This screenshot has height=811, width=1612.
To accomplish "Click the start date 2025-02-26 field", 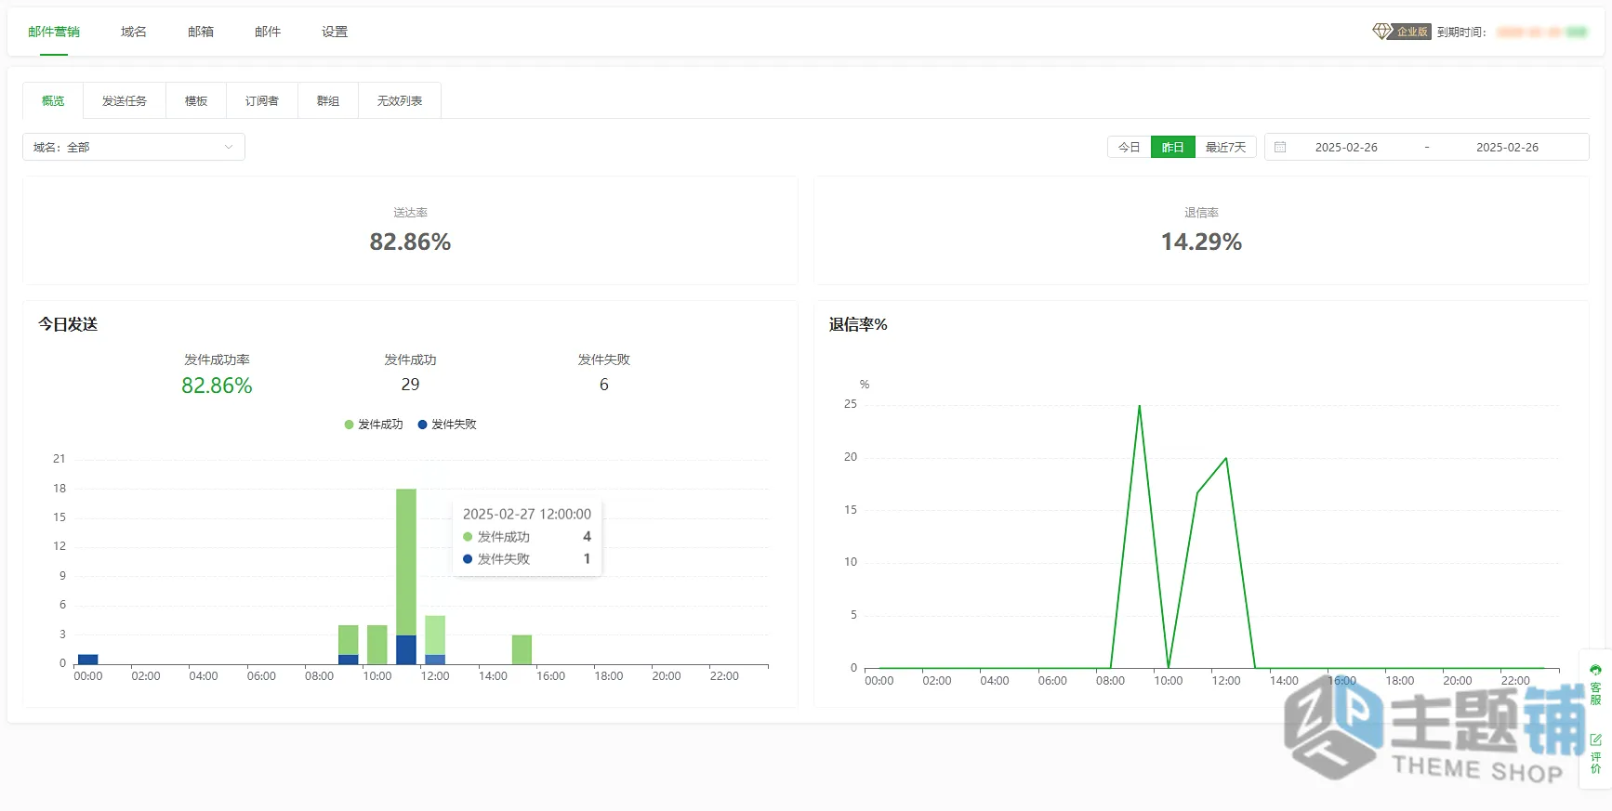I will pos(1346,147).
